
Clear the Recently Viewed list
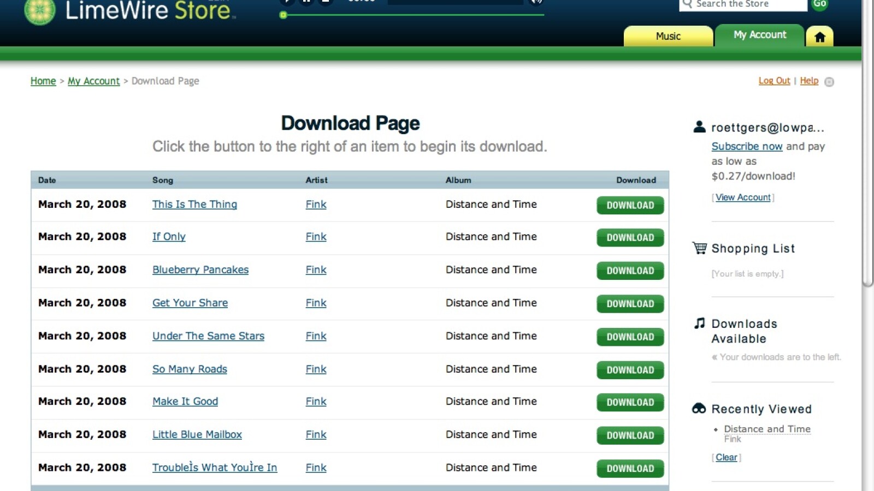pos(726,457)
